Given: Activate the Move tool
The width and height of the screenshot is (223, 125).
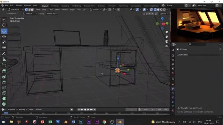Looking at the screenshot, I should [x=4, y=31].
